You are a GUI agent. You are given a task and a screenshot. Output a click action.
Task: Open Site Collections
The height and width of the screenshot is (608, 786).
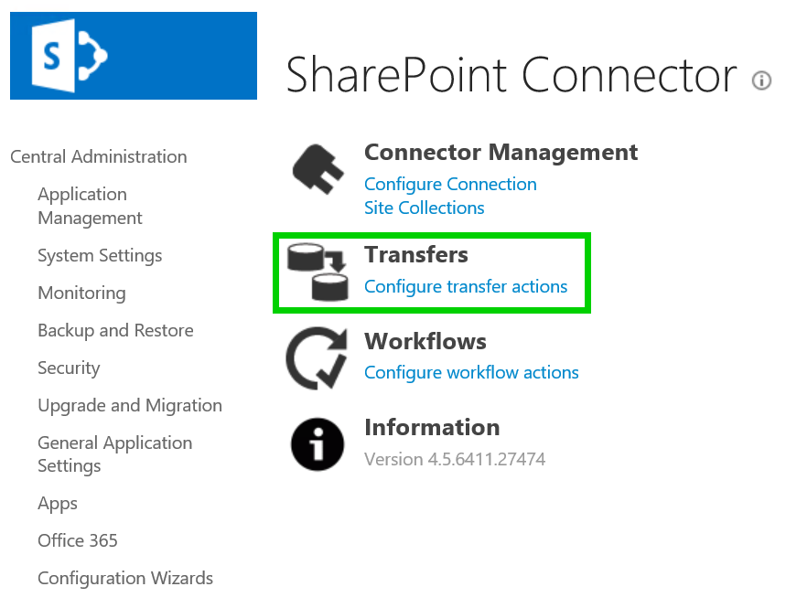pyautogui.click(x=424, y=208)
